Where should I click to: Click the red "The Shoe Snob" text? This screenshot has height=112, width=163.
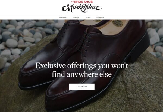click(x=82, y=2)
